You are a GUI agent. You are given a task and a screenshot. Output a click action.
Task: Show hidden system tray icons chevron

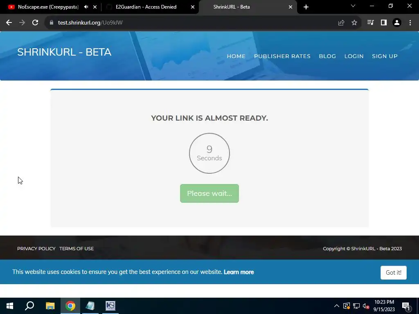[337, 306]
